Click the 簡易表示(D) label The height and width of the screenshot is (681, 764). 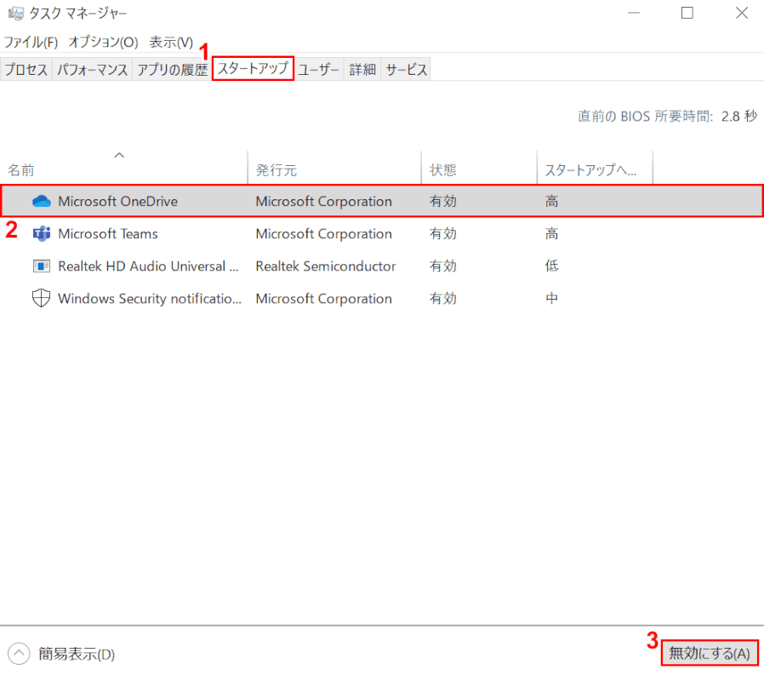[x=77, y=654]
